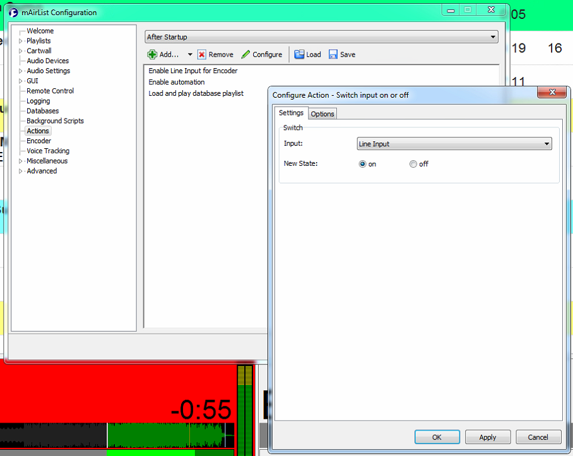Close the mAirList Configuration window
573x456 pixels.
pyautogui.click(x=491, y=10)
